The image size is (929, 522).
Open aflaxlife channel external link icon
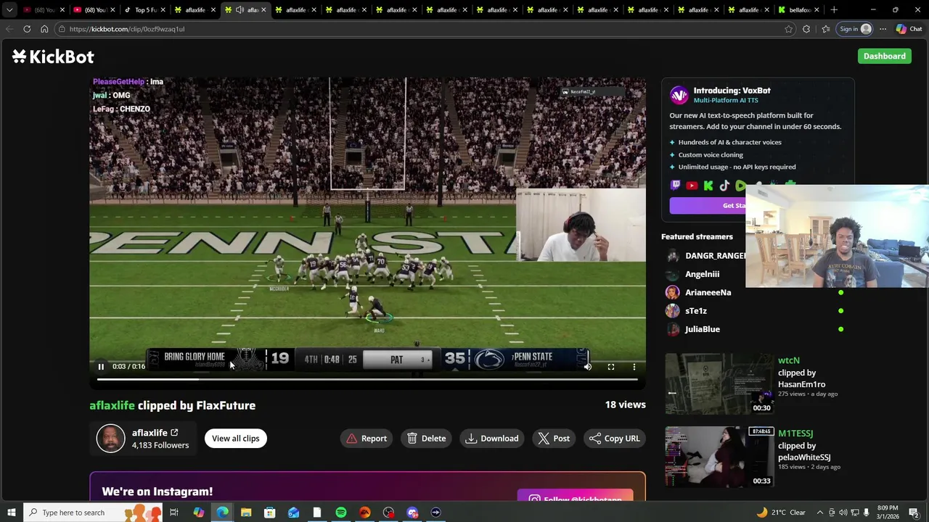(x=174, y=433)
